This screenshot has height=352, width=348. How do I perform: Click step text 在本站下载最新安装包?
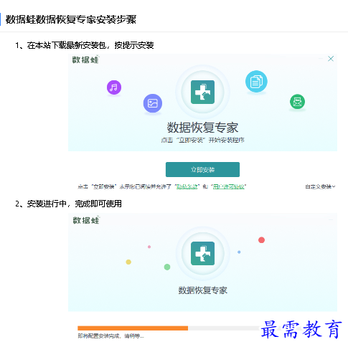pyautogui.click(x=67, y=45)
